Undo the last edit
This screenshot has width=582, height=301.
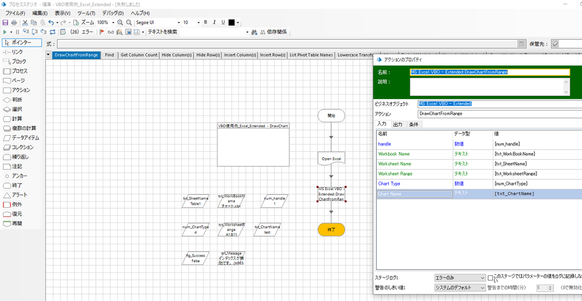point(51,22)
